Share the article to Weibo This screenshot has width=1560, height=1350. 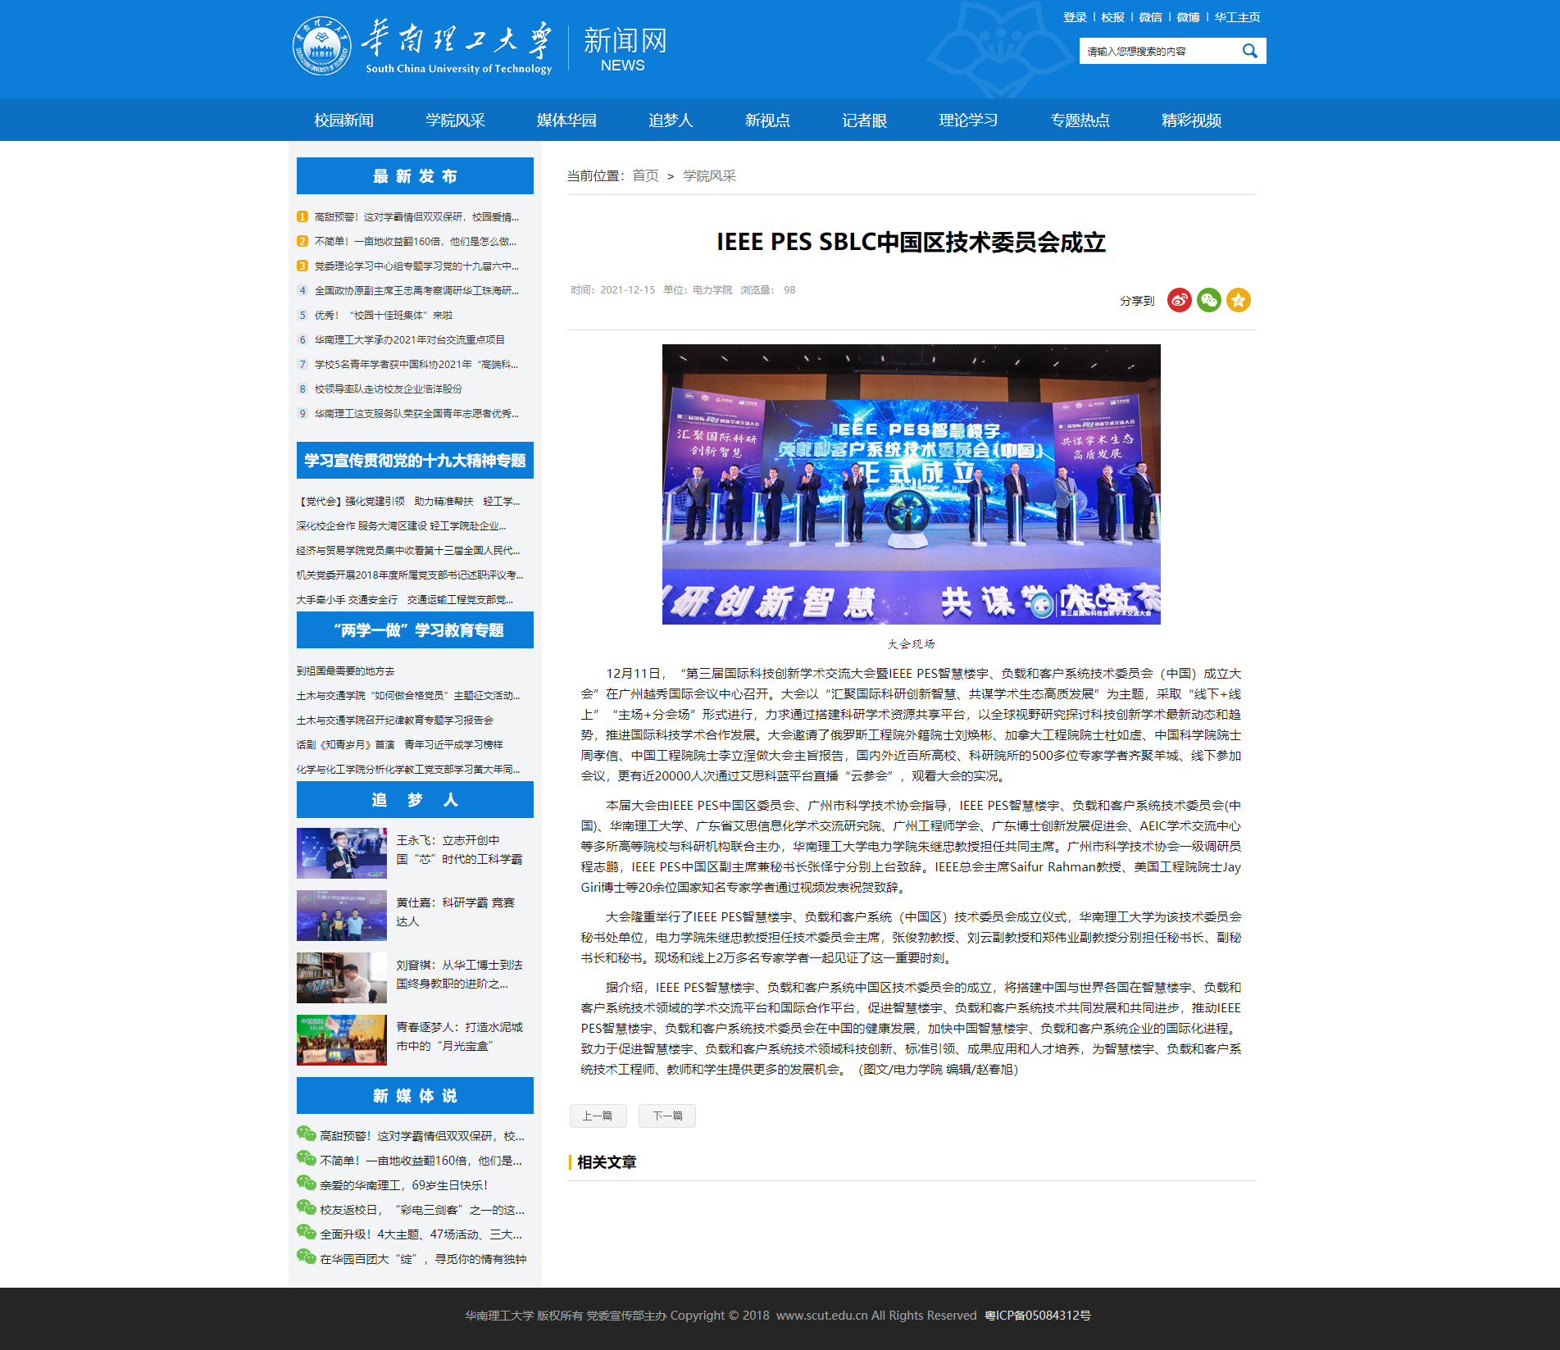point(1179,301)
